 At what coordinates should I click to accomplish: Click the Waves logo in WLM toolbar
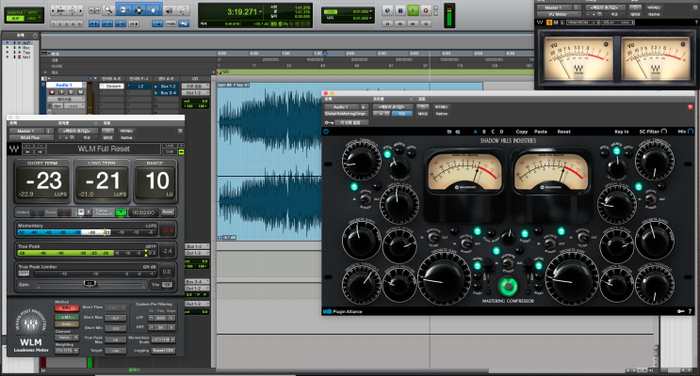[12, 149]
